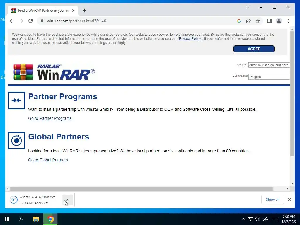The height and width of the screenshot is (225, 300).
Task: Click the address bar URL
Action: (x=76, y=21)
